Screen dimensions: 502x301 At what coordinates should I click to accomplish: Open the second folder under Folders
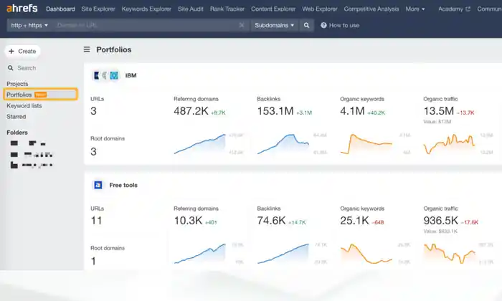[32, 155]
